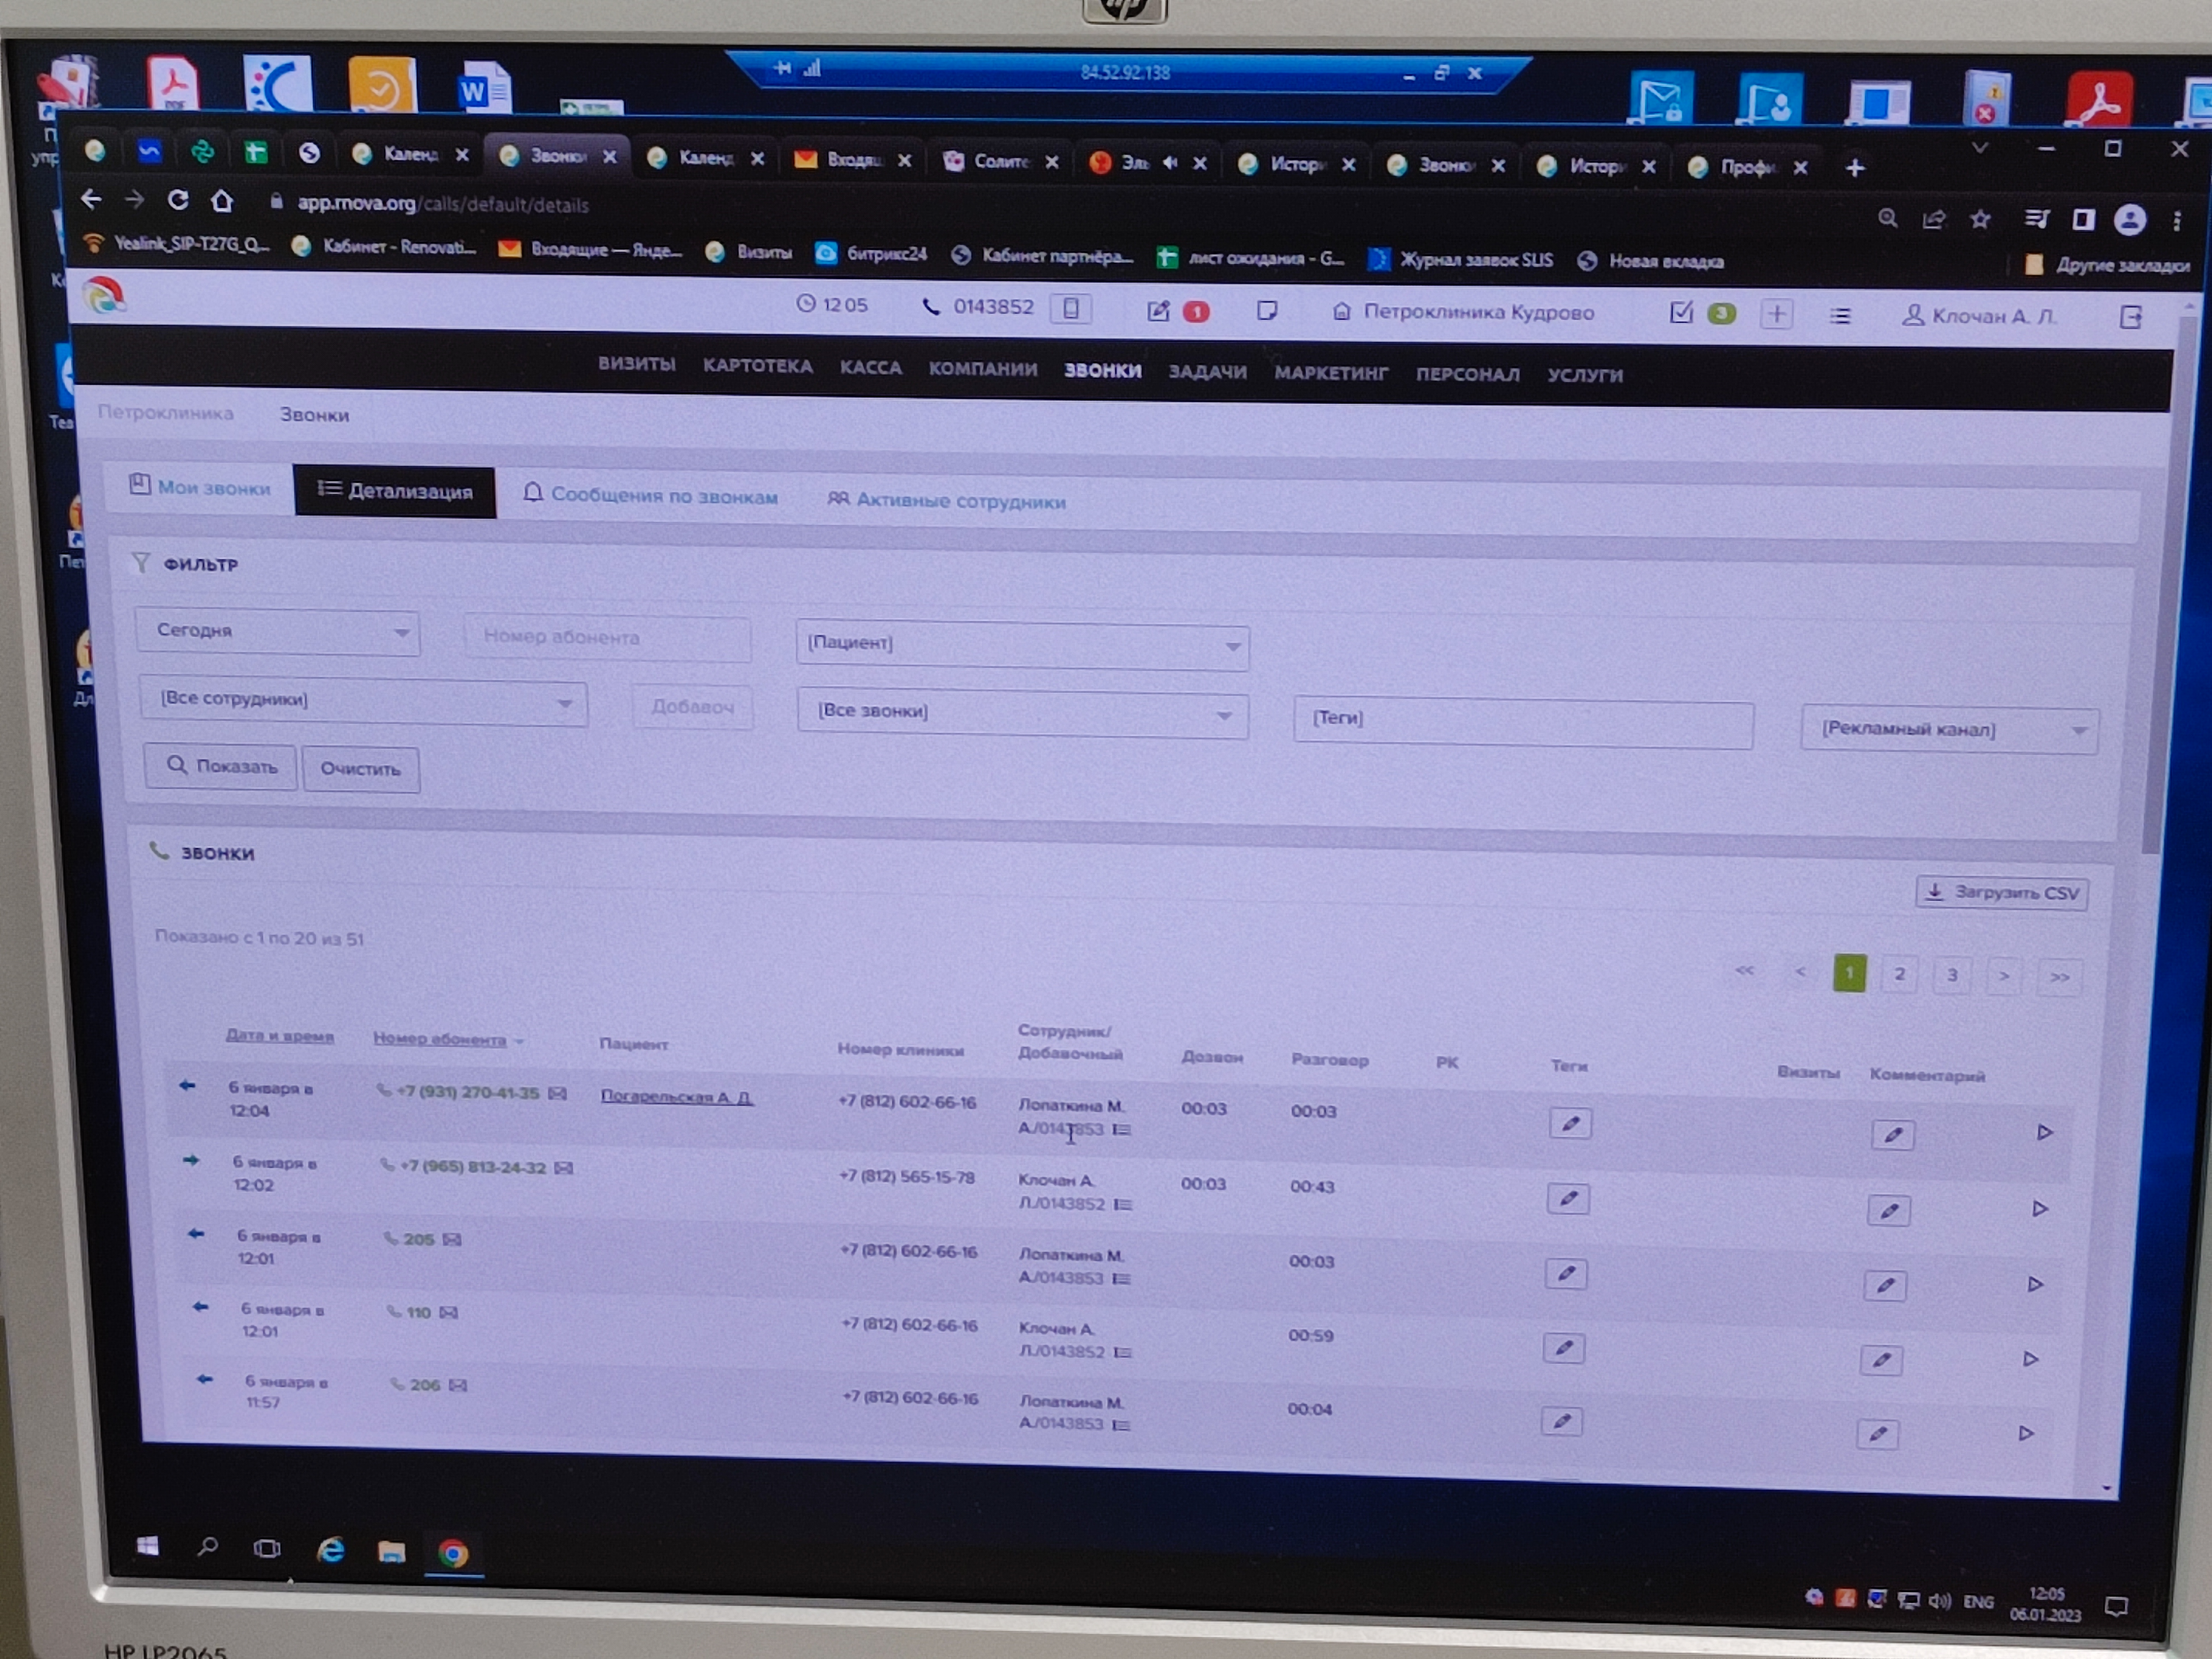
Task: Expand the [Рекламный канал] dropdown
Action: click(x=1948, y=729)
